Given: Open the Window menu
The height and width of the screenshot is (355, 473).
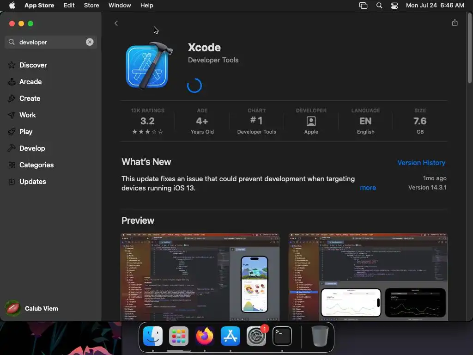Looking at the screenshot, I should click(120, 6).
